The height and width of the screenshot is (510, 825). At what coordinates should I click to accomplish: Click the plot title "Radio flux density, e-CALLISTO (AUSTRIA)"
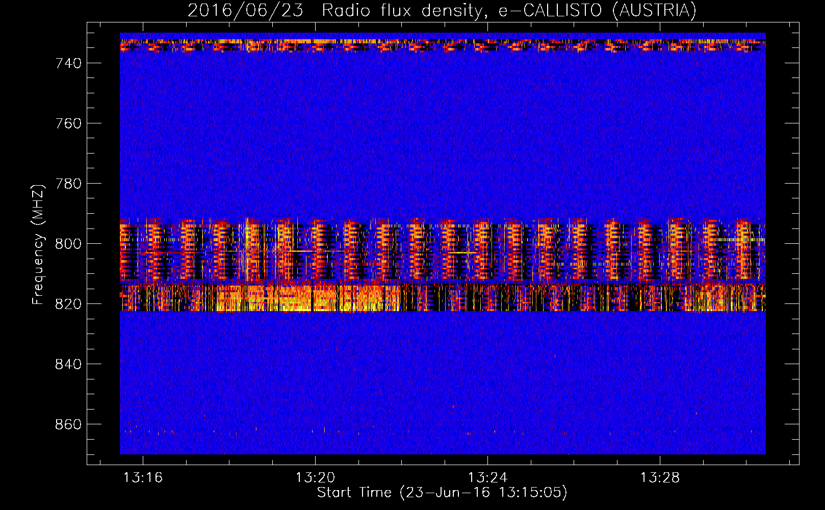tap(509, 11)
